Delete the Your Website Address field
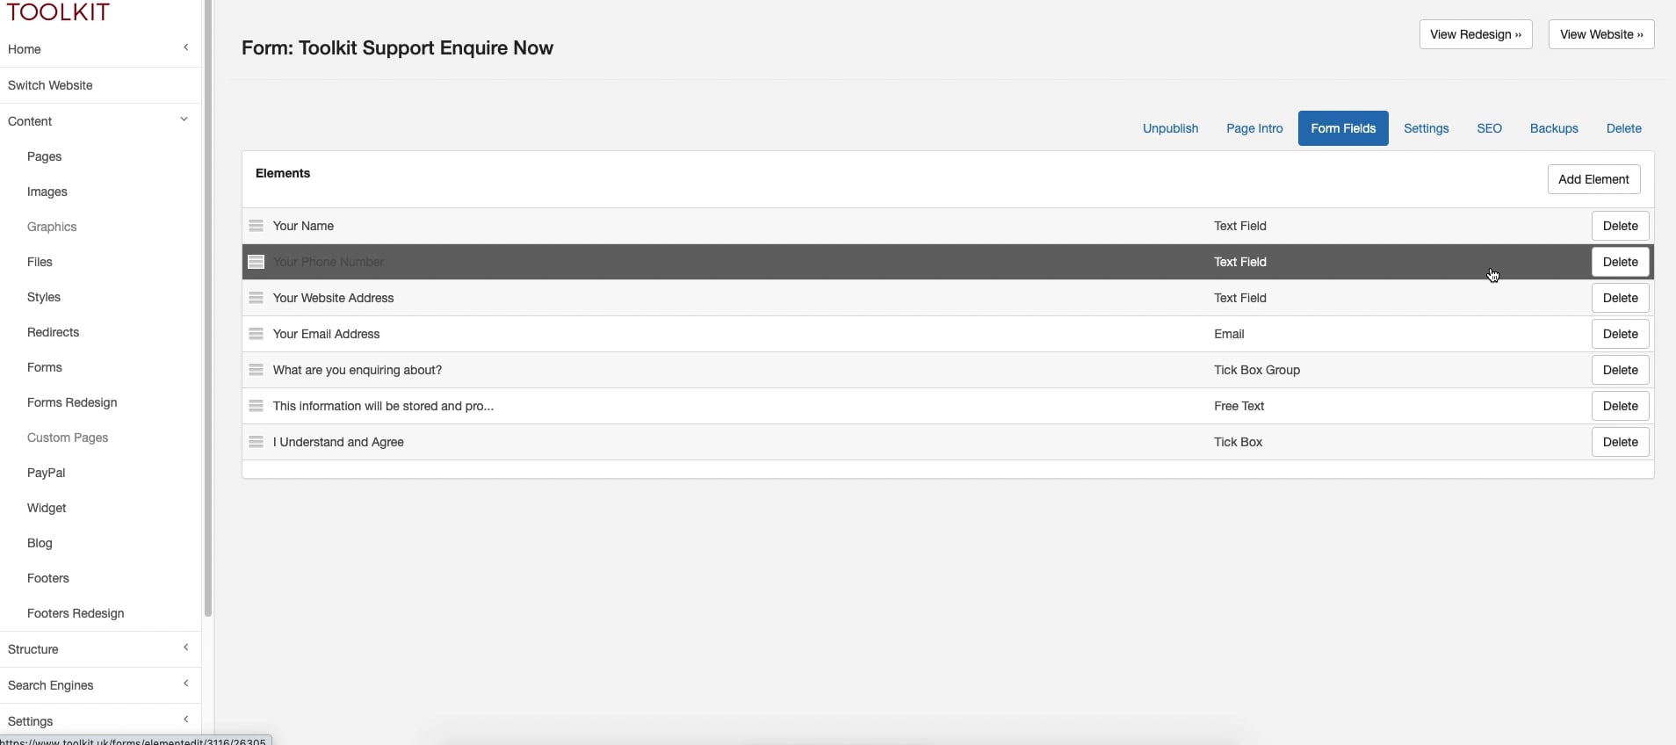This screenshot has height=745, width=1676. coord(1620,298)
